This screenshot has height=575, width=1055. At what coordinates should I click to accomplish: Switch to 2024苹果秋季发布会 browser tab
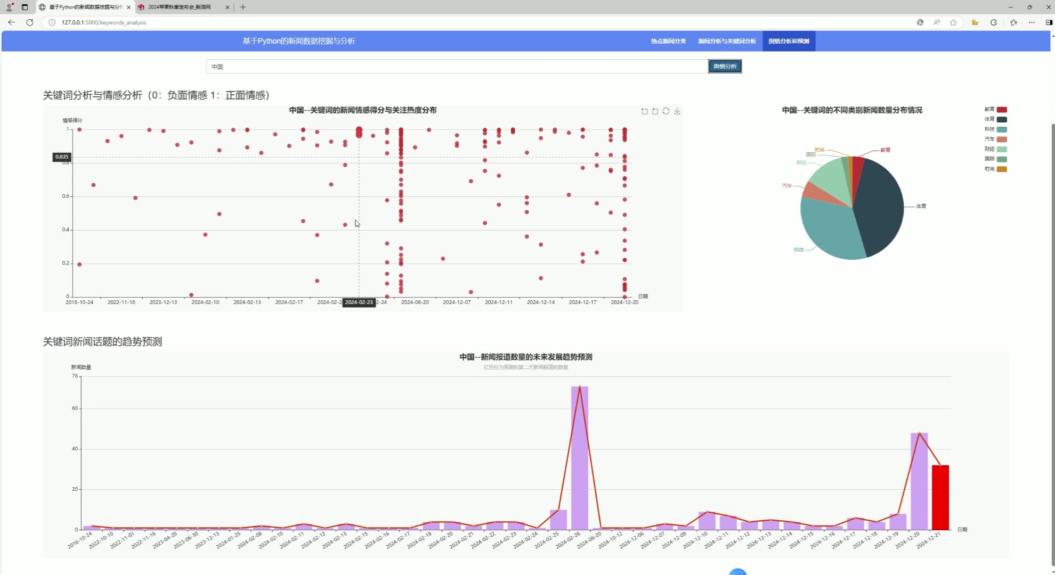(180, 7)
